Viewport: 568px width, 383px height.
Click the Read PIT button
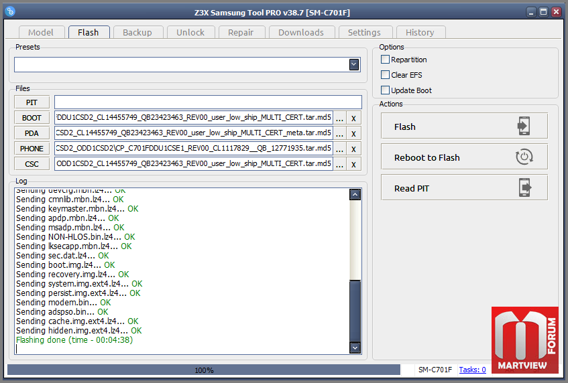(x=464, y=187)
